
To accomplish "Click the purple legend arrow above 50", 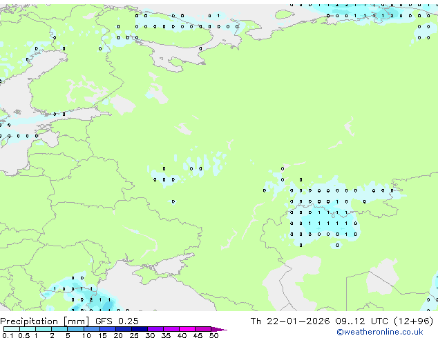I will click(x=218, y=329).
